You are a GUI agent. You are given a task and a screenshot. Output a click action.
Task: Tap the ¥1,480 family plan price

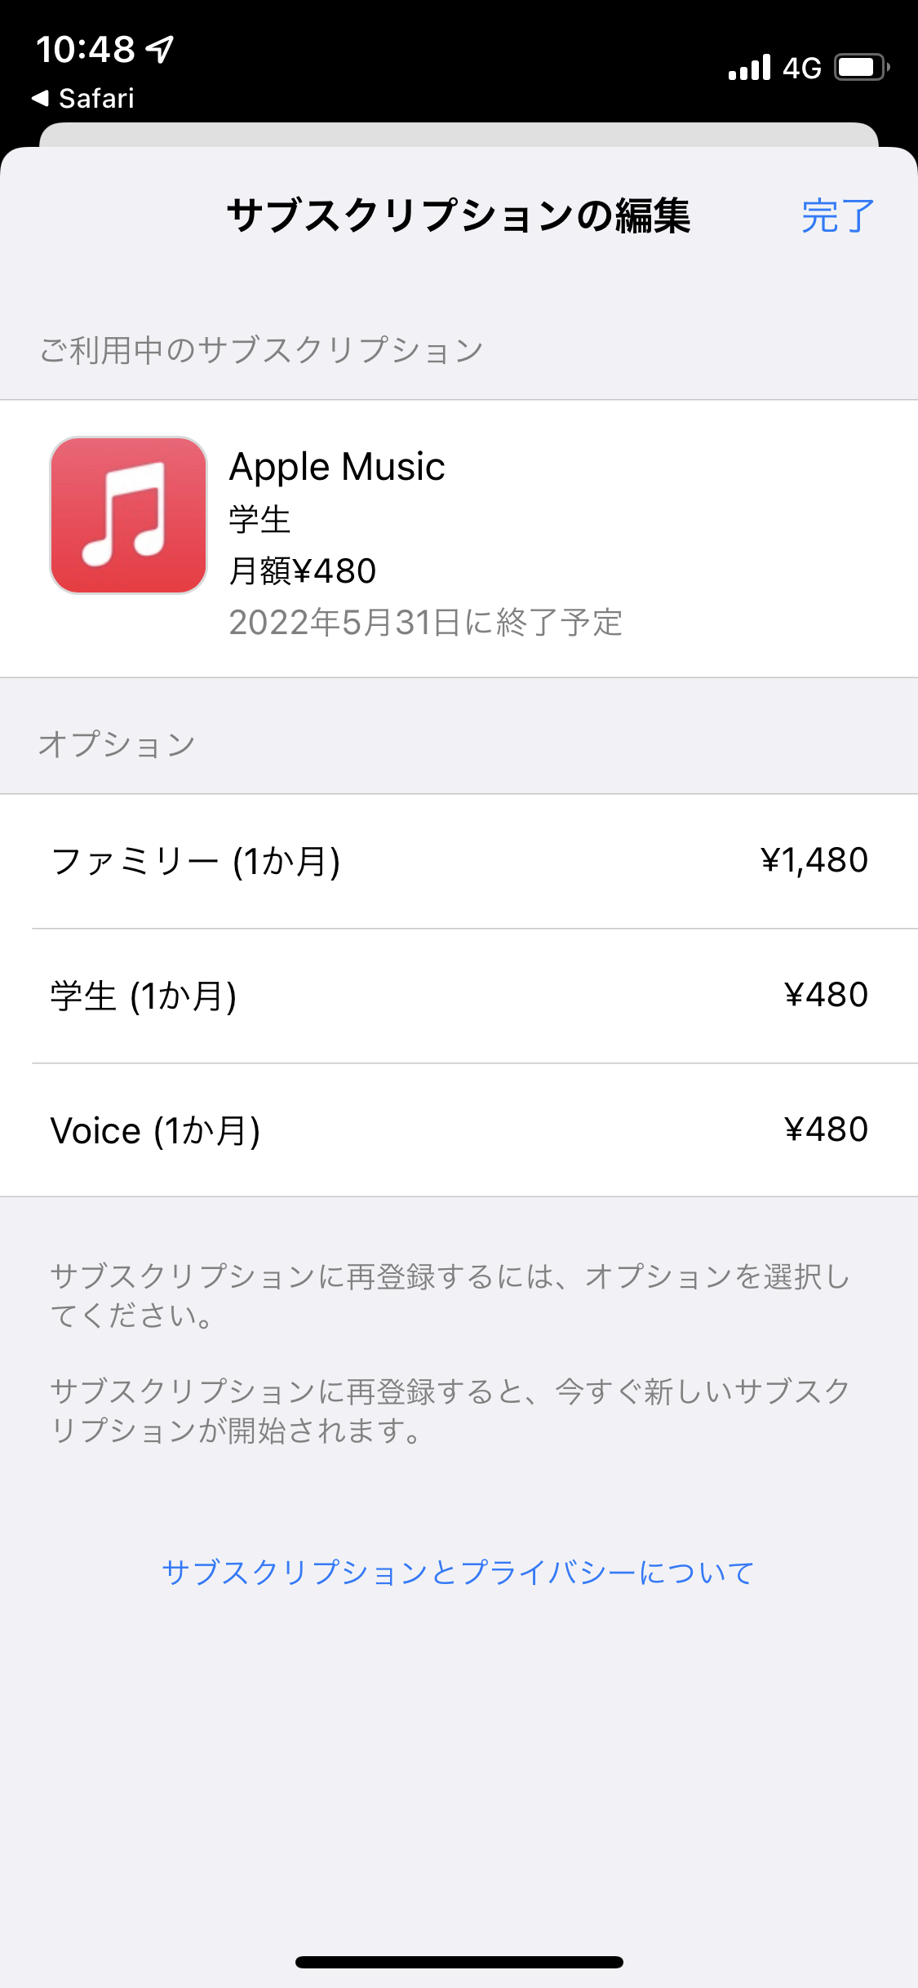pyautogui.click(x=814, y=861)
